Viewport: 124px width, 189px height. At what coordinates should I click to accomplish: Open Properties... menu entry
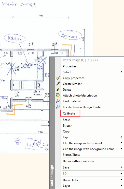[x=71, y=66]
